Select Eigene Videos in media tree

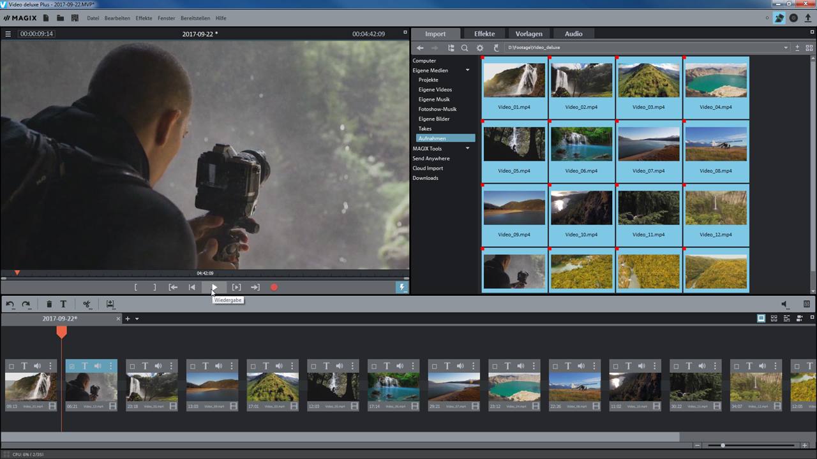[435, 90]
